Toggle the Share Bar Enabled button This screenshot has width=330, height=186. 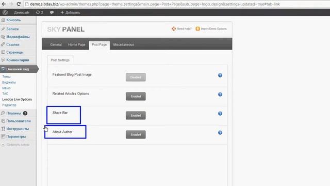(x=136, y=115)
